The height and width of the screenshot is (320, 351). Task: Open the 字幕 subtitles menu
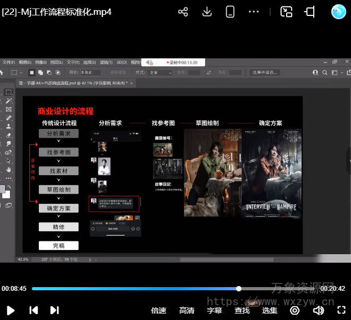pos(214,310)
